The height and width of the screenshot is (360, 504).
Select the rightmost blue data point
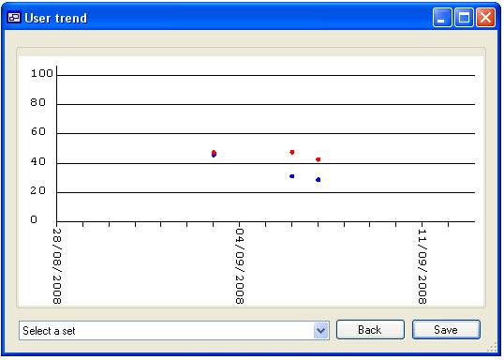click(x=318, y=180)
